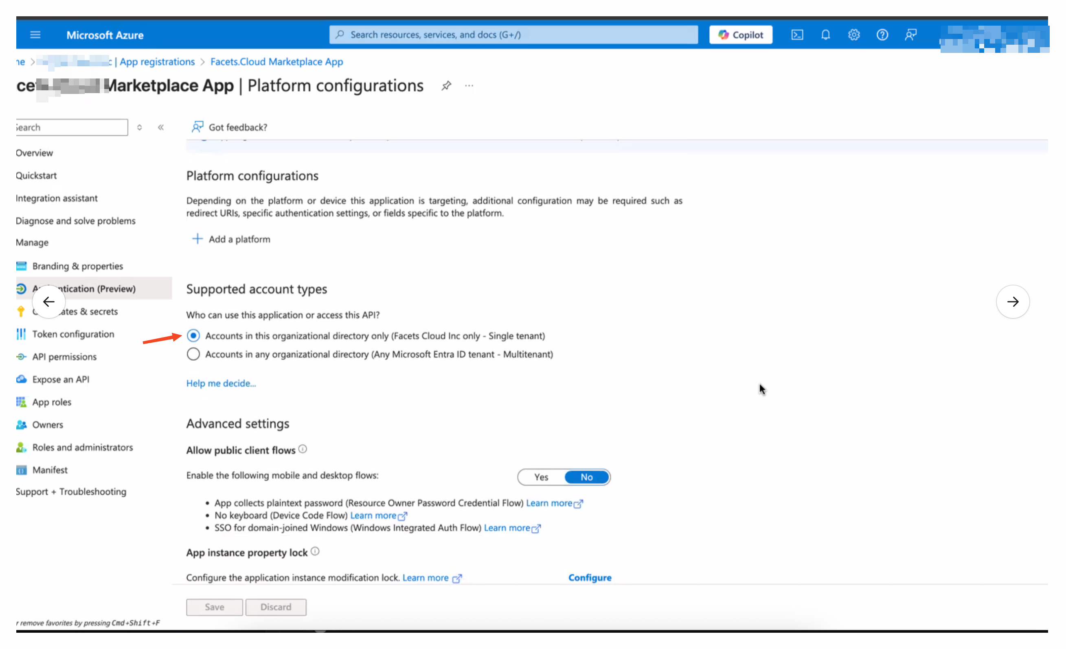The height and width of the screenshot is (649, 1066).
Task: Click Configure for app instance lock
Action: (590, 578)
